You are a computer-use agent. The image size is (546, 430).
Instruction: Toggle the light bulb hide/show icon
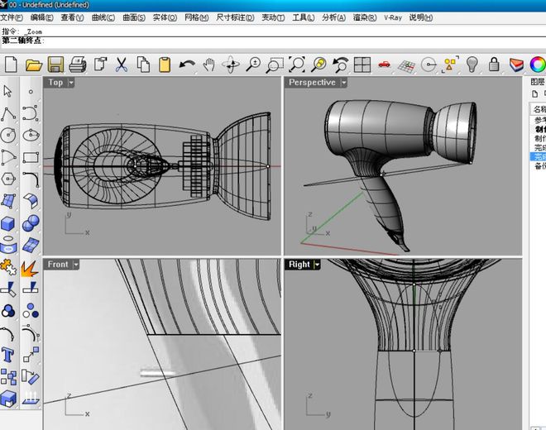point(472,64)
